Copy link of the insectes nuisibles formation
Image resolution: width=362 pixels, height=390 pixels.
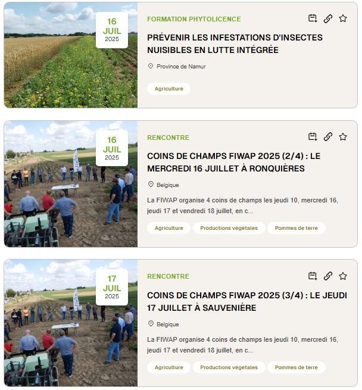tap(328, 18)
